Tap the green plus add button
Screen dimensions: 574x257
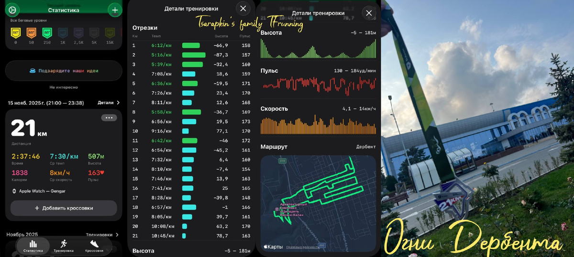pos(115,10)
